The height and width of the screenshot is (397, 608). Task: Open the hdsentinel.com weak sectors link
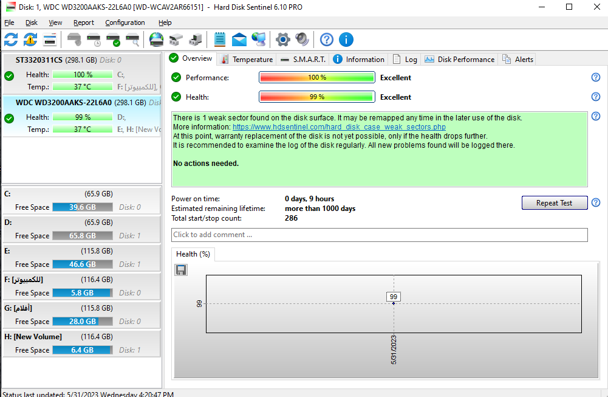tap(339, 127)
